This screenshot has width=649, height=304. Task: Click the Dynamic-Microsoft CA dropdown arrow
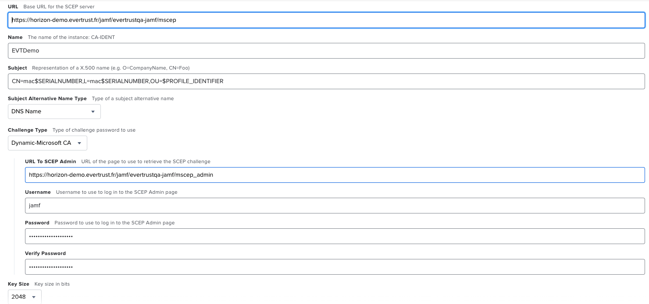coord(79,143)
